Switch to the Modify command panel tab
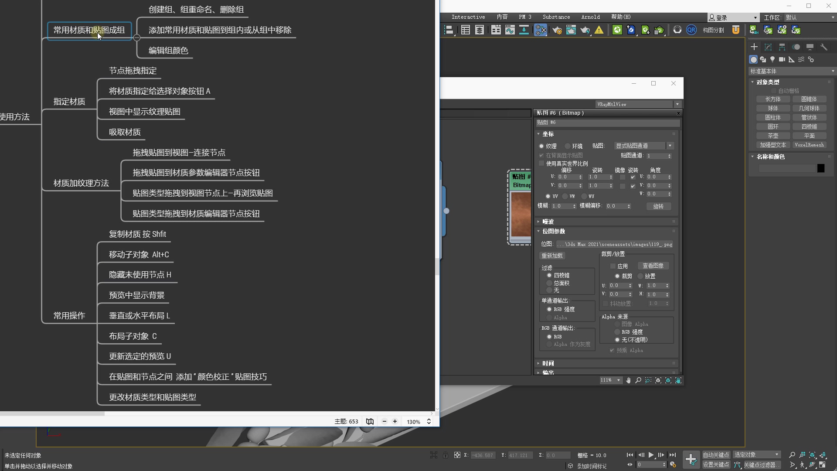This screenshot has height=471, width=837. 768,47
